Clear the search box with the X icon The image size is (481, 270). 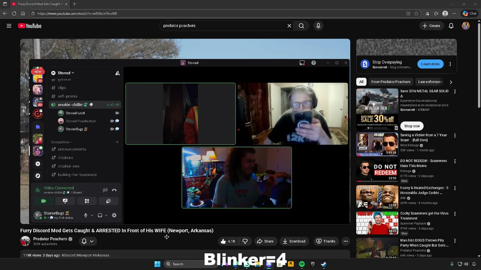(289, 26)
